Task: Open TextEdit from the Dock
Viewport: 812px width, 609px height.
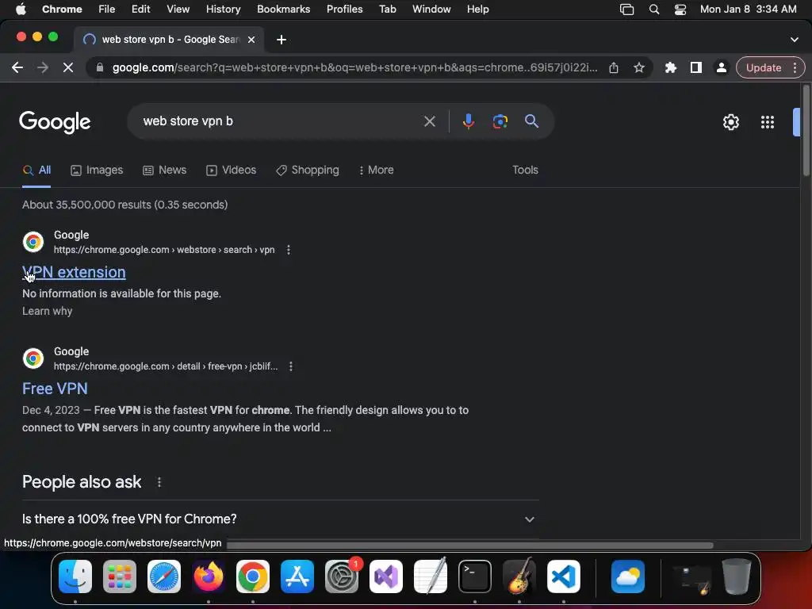Action: pos(431,576)
